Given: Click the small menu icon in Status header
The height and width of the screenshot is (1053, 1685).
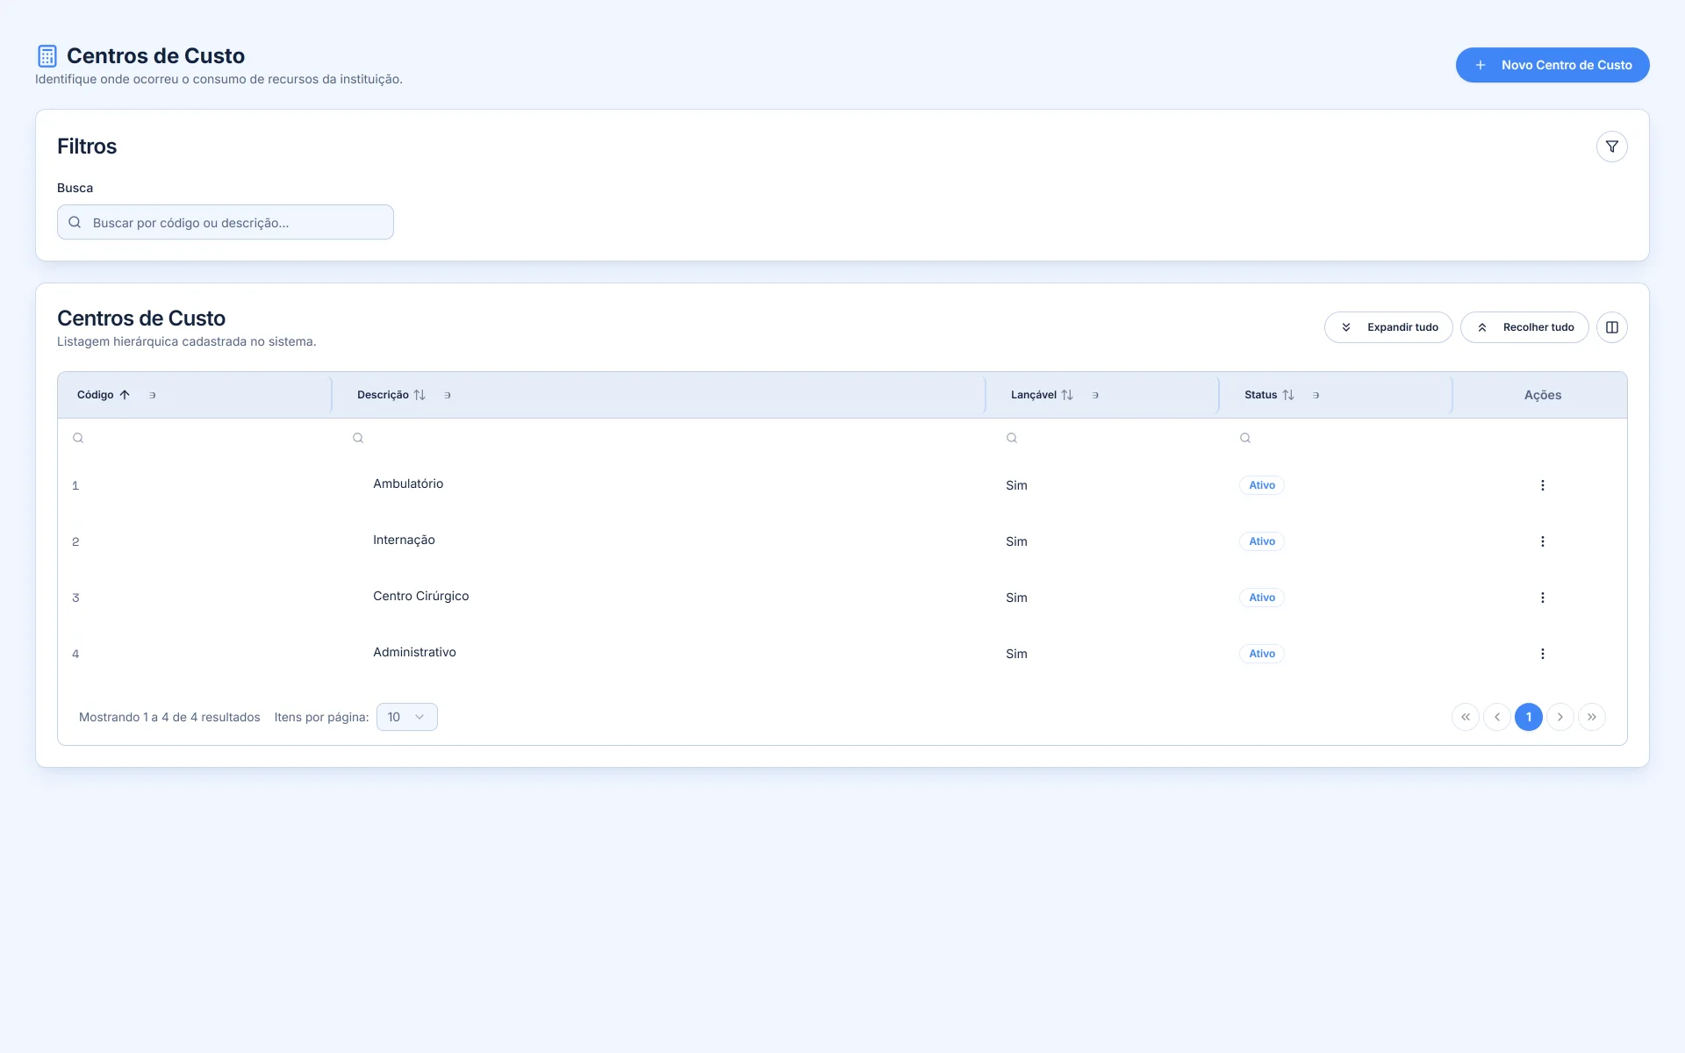Looking at the screenshot, I should (x=1316, y=395).
